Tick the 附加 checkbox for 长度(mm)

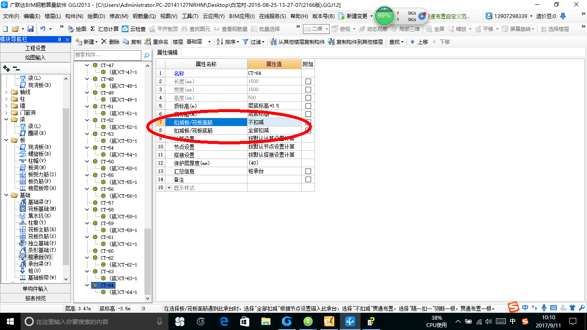308,81
